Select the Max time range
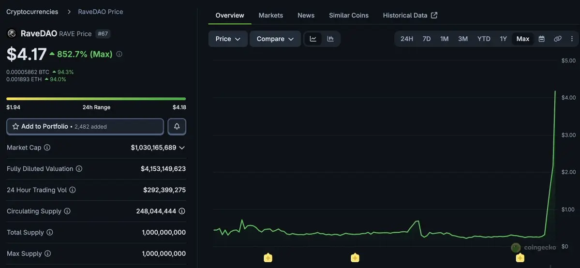The width and height of the screenshot is (580, 268). (522, 39)
